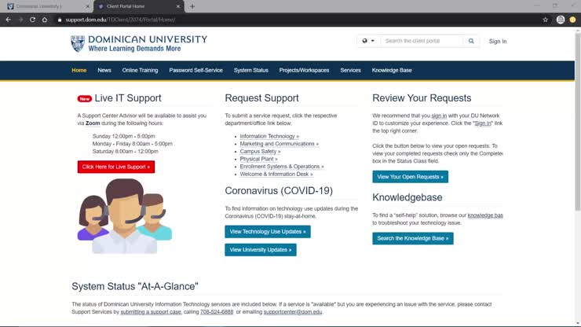Click the padlock site info icon
The image size is (581, 327).
coord(60,20)
